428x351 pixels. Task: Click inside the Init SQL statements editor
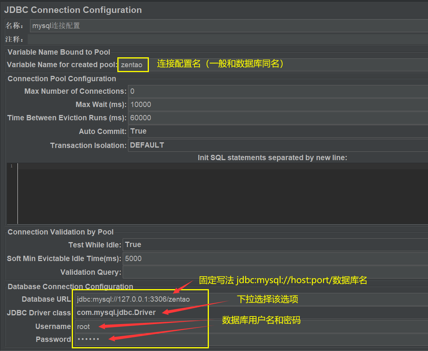point(223,194)
